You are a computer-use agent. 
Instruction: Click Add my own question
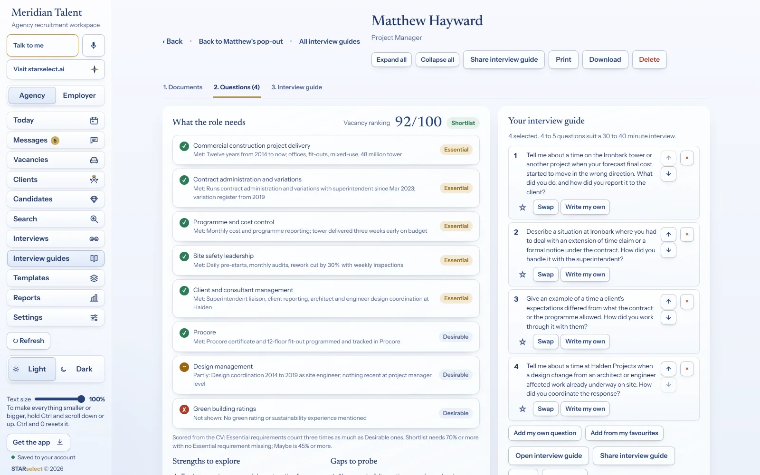pos(545,433)
